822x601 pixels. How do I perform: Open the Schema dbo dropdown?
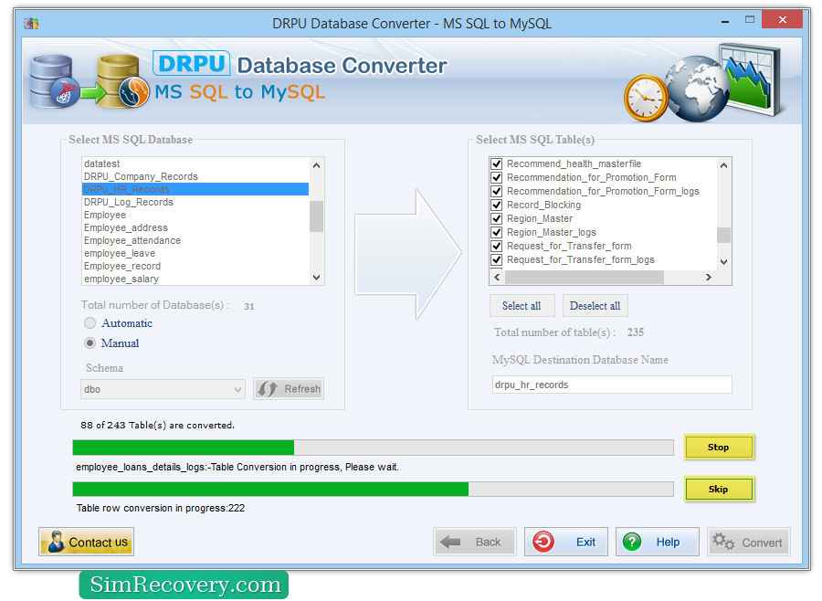click(163, 389)
